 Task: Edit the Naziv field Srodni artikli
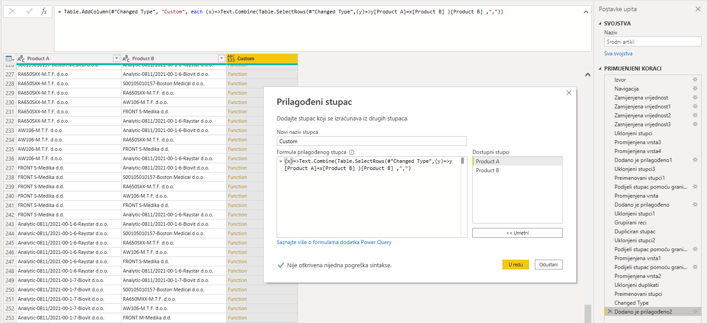click(652, 41)
